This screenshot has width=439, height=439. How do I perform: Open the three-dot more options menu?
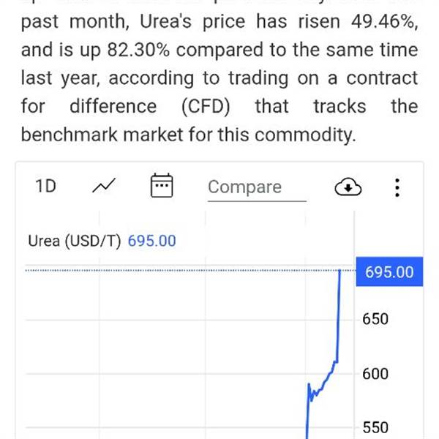tap(397, 187)
